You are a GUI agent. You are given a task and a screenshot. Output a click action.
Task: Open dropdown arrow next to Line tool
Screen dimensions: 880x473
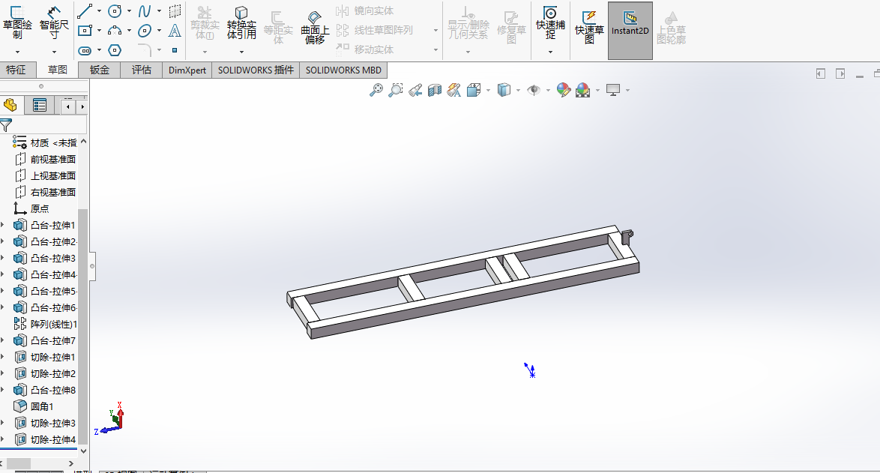(100, 11)
